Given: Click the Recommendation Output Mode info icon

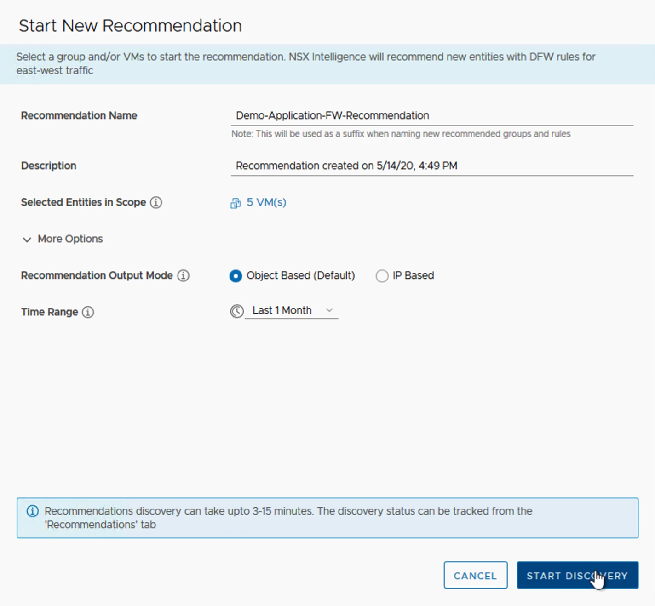Looking at the screenshot, I should (x=183, y=275).
